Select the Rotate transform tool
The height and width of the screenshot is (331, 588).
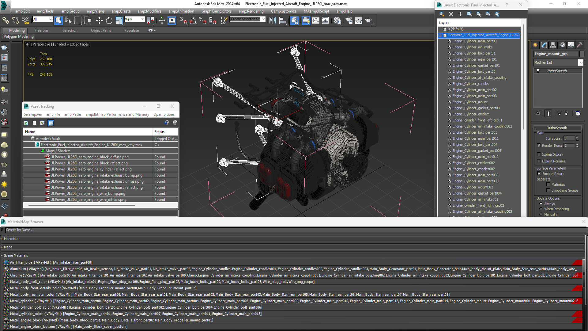tap(109, 21)
